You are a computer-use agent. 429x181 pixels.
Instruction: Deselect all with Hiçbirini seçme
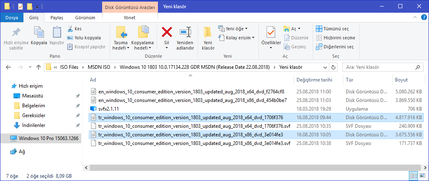point(335,38)
